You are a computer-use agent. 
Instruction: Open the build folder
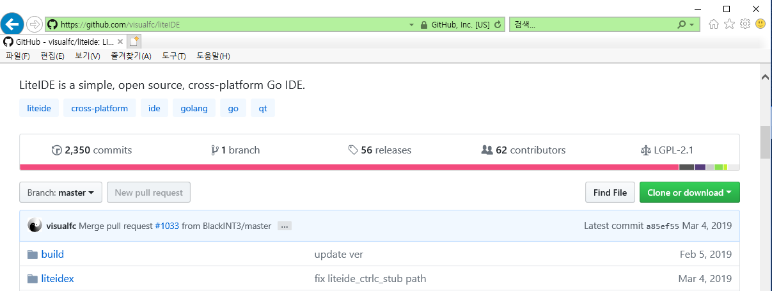click(x=52, y=255)
